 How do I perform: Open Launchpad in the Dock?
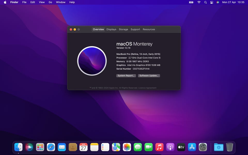[x=40, y=147]
